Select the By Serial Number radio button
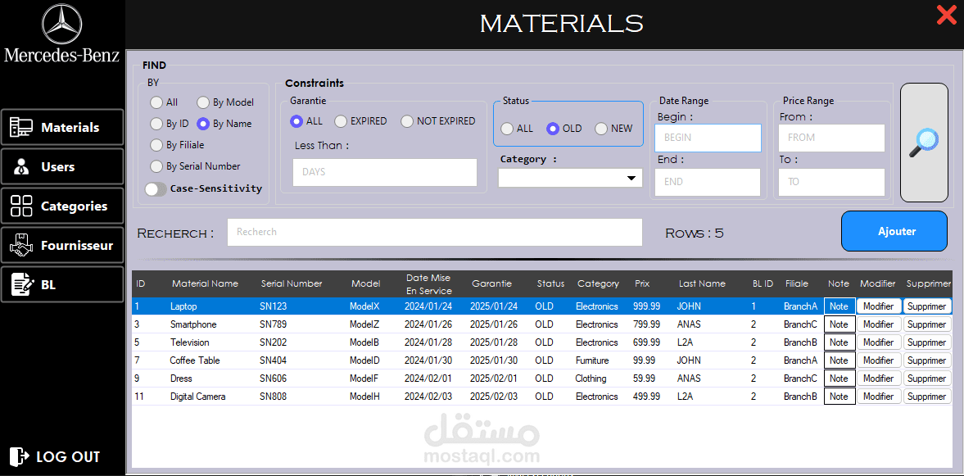The image size is (964, 476). [x=156, y=166]
